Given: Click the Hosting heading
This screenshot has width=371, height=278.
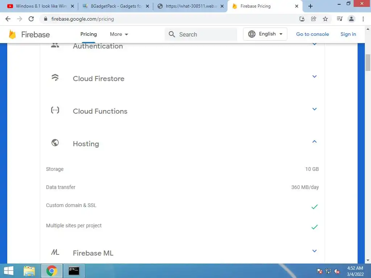Looking at the screenshot, I should click(x=86, y=144).
